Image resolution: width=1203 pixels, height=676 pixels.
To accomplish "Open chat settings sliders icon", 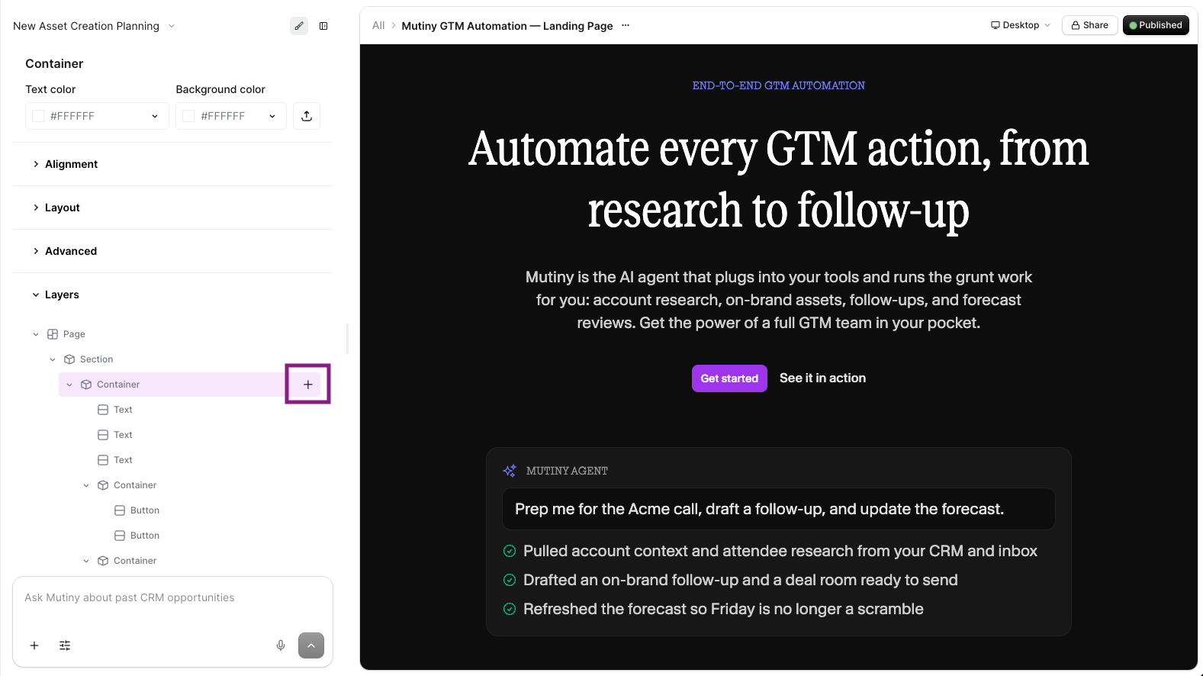I will point(65,645).
